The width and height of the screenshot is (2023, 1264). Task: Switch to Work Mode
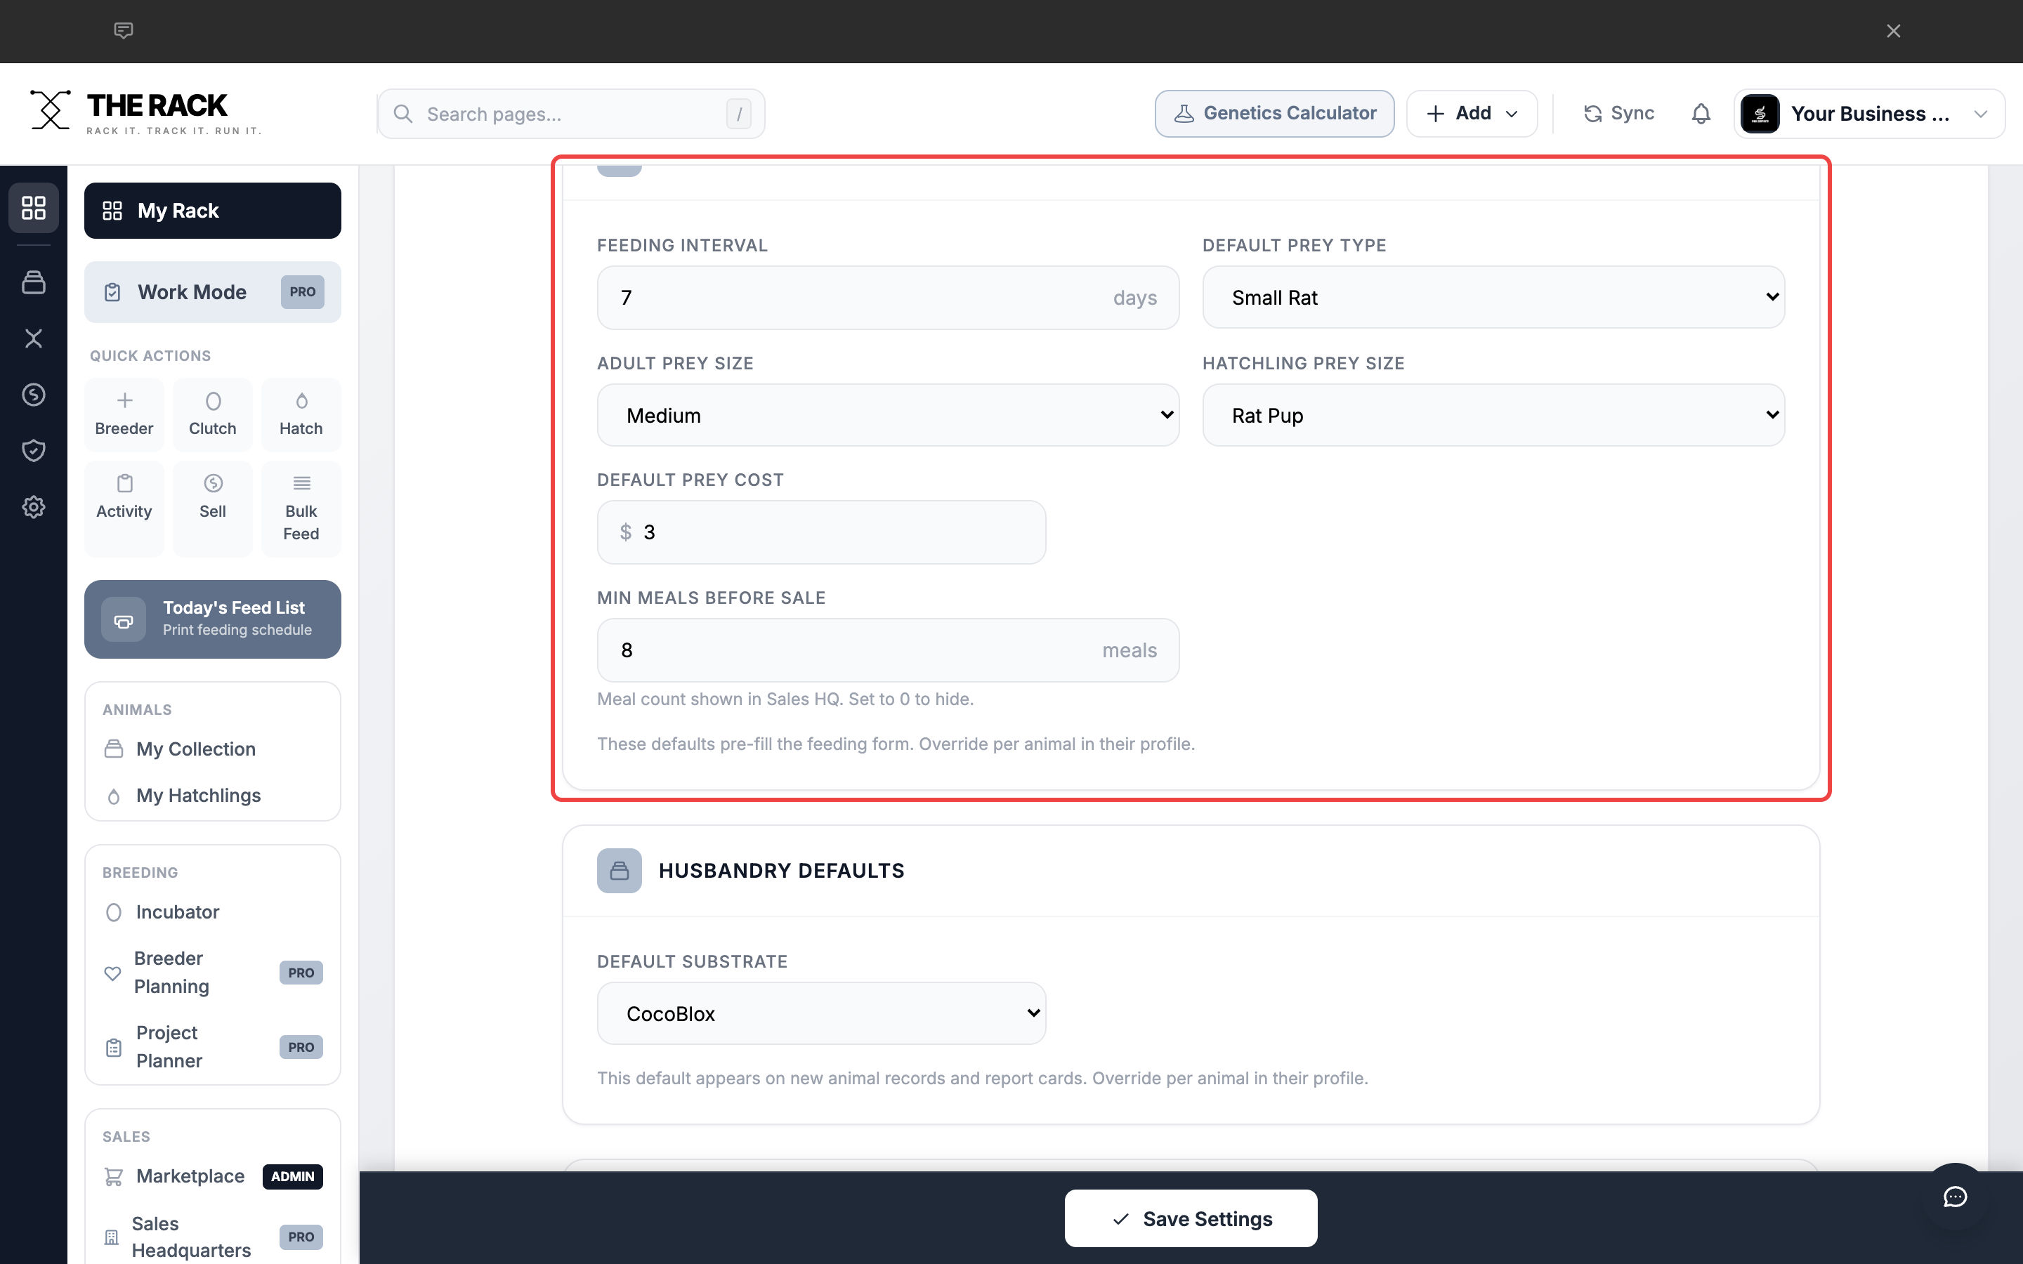click(x=212, y=291)
